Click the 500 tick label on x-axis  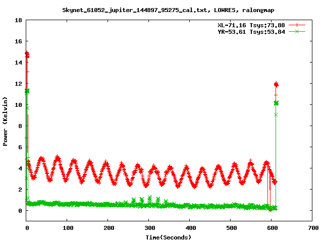point(231,228)
